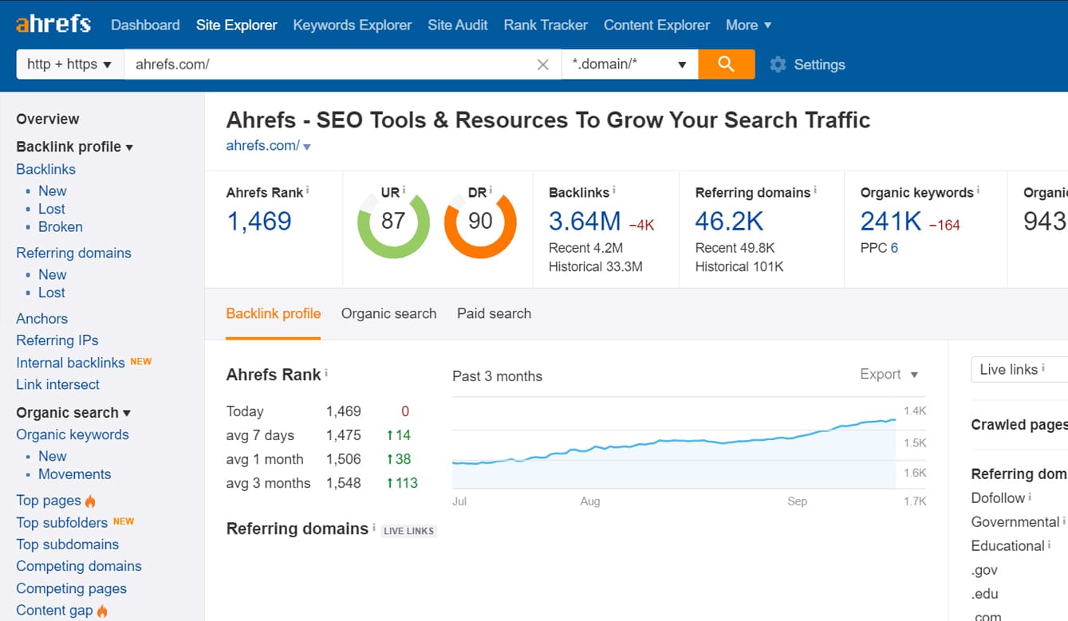Click the fire icon beside Top pages
Screen dimensions: 1068x621
[90, 501]
